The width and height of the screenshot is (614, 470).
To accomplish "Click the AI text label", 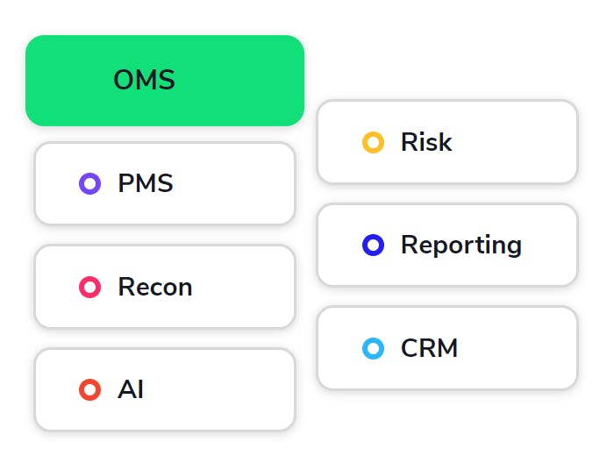I will (131, 389).
